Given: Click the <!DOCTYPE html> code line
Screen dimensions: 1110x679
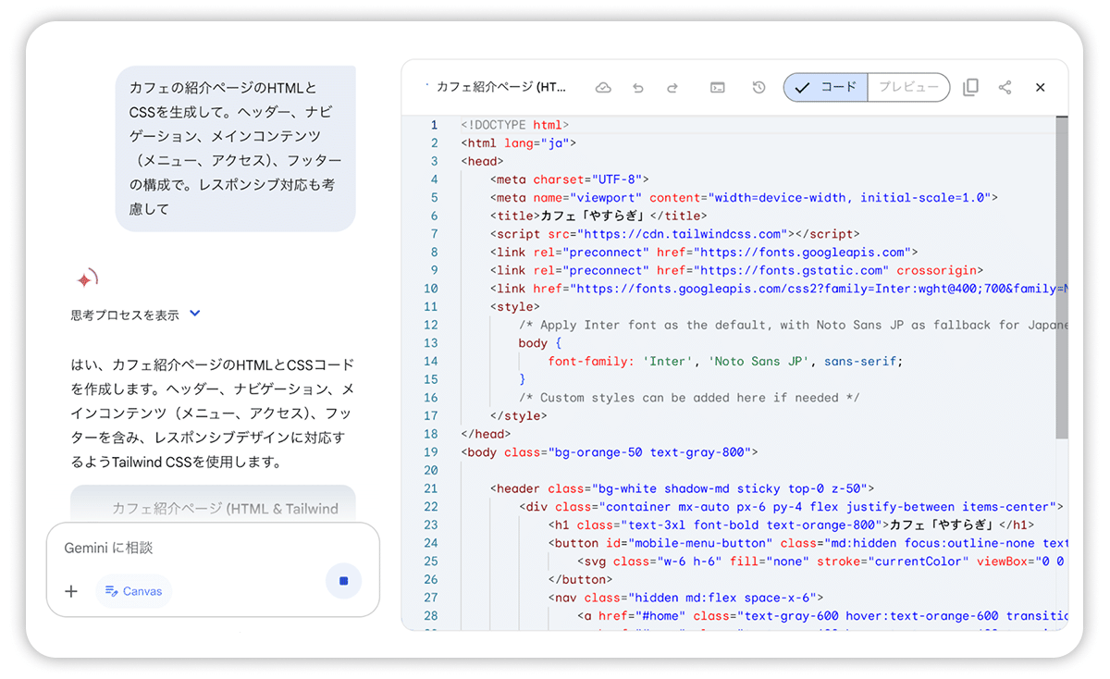Looking at the screenshot, I should click(515, 125).
